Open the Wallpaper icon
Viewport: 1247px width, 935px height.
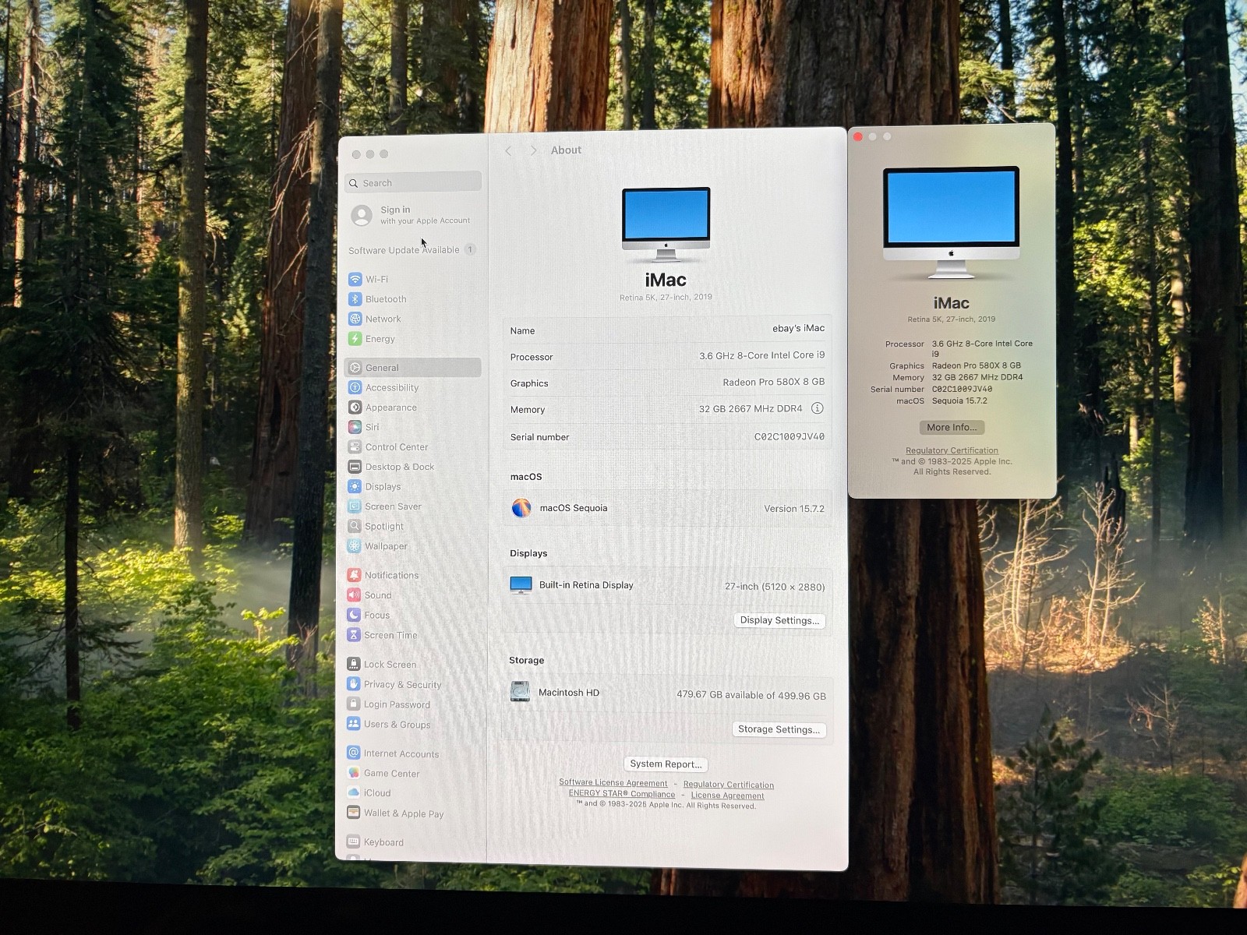click(354, 546)
